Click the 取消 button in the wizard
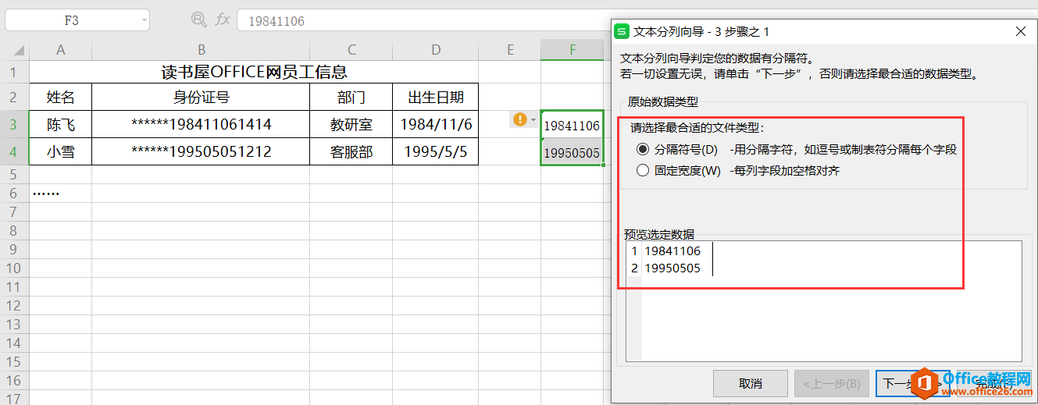This screenshot has height=405, width=1038. pos(750,383)
